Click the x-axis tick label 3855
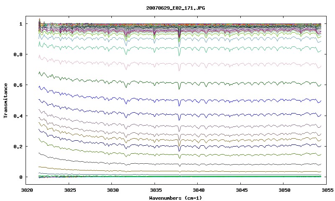Screen dimensions: 335x201 pyautogui.click(x=327, y=190)
